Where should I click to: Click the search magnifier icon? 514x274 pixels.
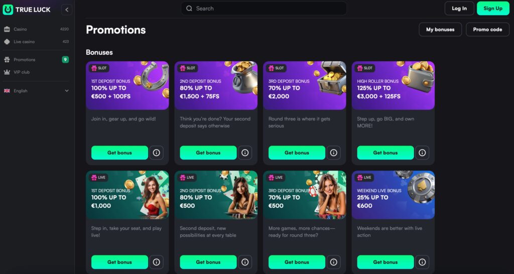tap(189, 9)
